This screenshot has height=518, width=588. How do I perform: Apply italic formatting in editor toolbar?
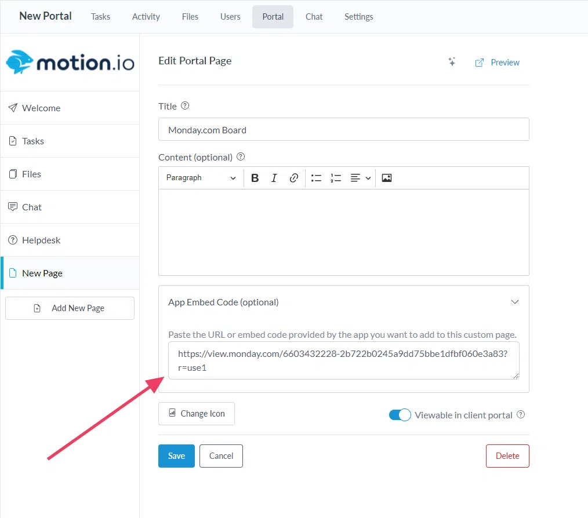[274, 178]
